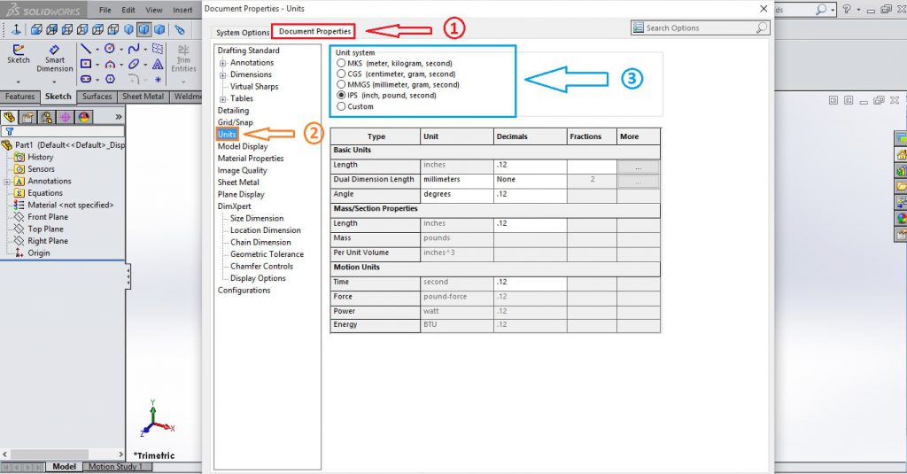Image resolution: width=907 pixels, height=474 pixels.
Task: Choose the Spline sketch tool
Action: coord(134,49)
